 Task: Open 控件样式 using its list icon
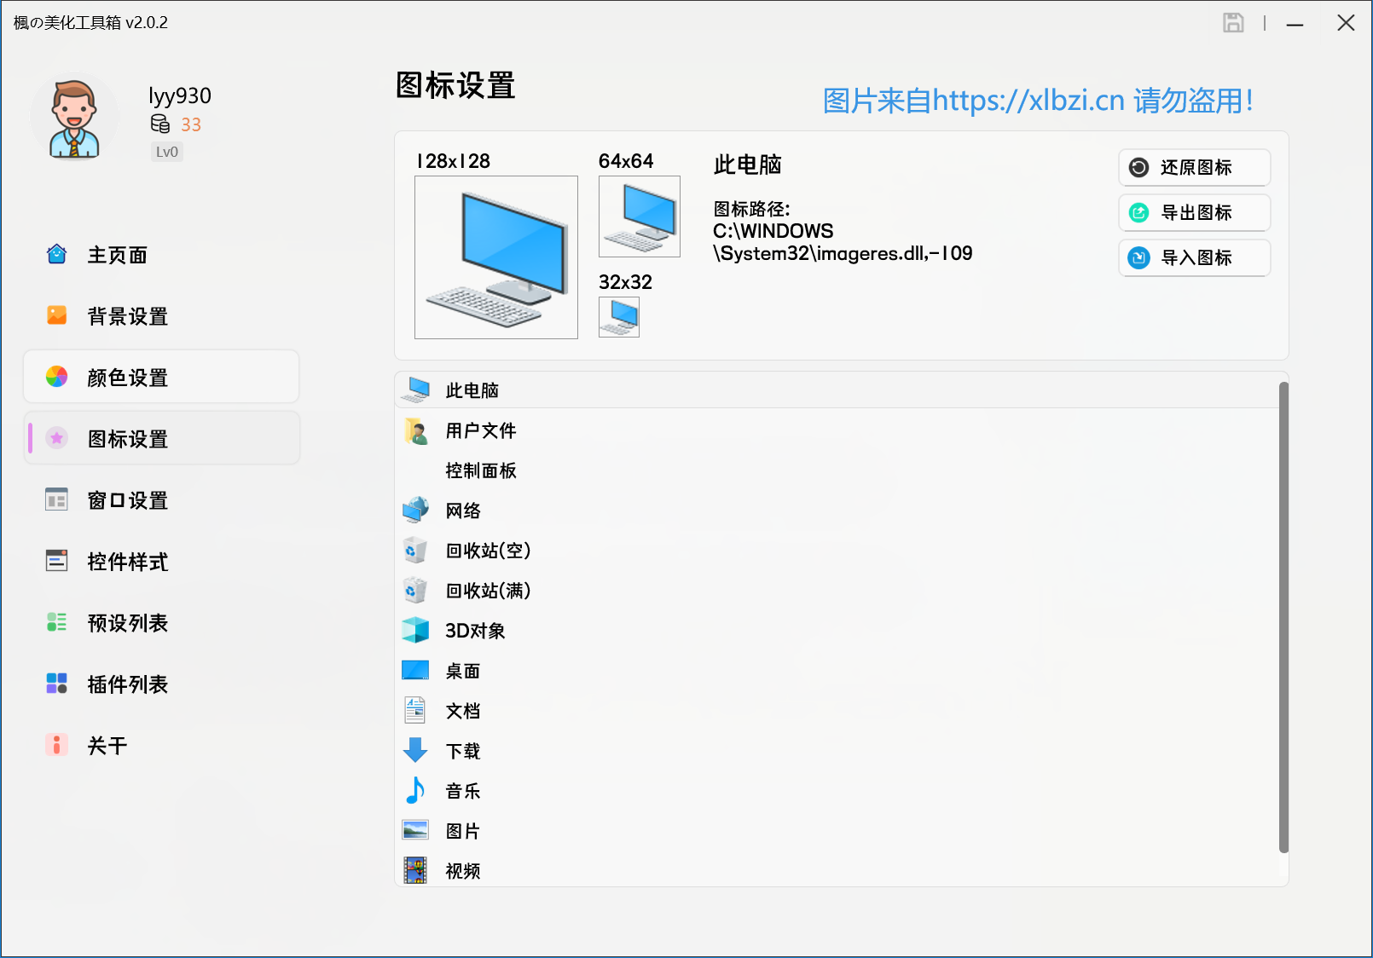point(56,562)
